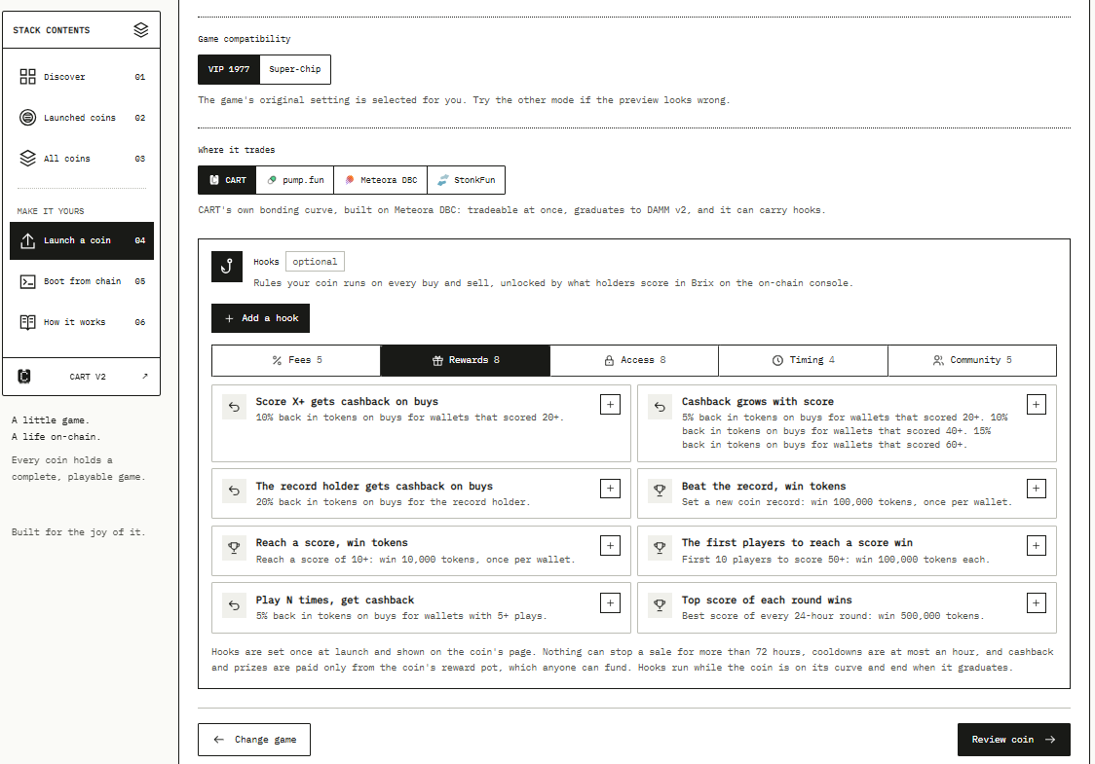This screenshot has height=764, width=1095.
Task: Choose pump.fun as trading venue
Action: coord(295,180)
